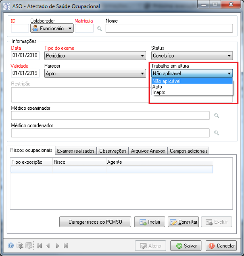Screen dimensions: 244x256
Task: Click into the Nome input field
Action: pyautogui.click(x=169, y=29)
